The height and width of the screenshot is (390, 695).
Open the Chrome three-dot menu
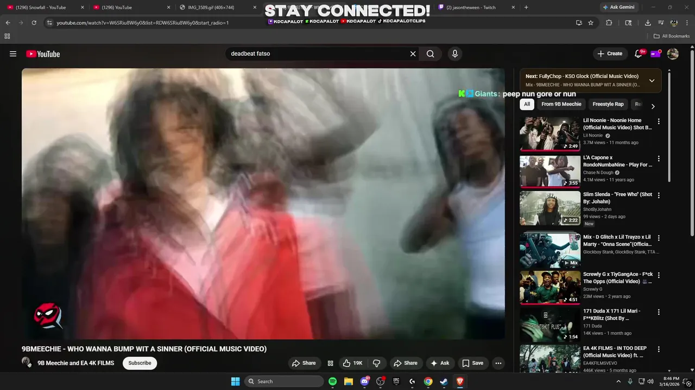[x=687, y=23]
